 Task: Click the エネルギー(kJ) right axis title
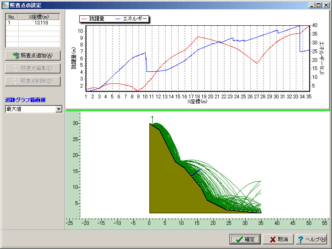tap(321, 58)
